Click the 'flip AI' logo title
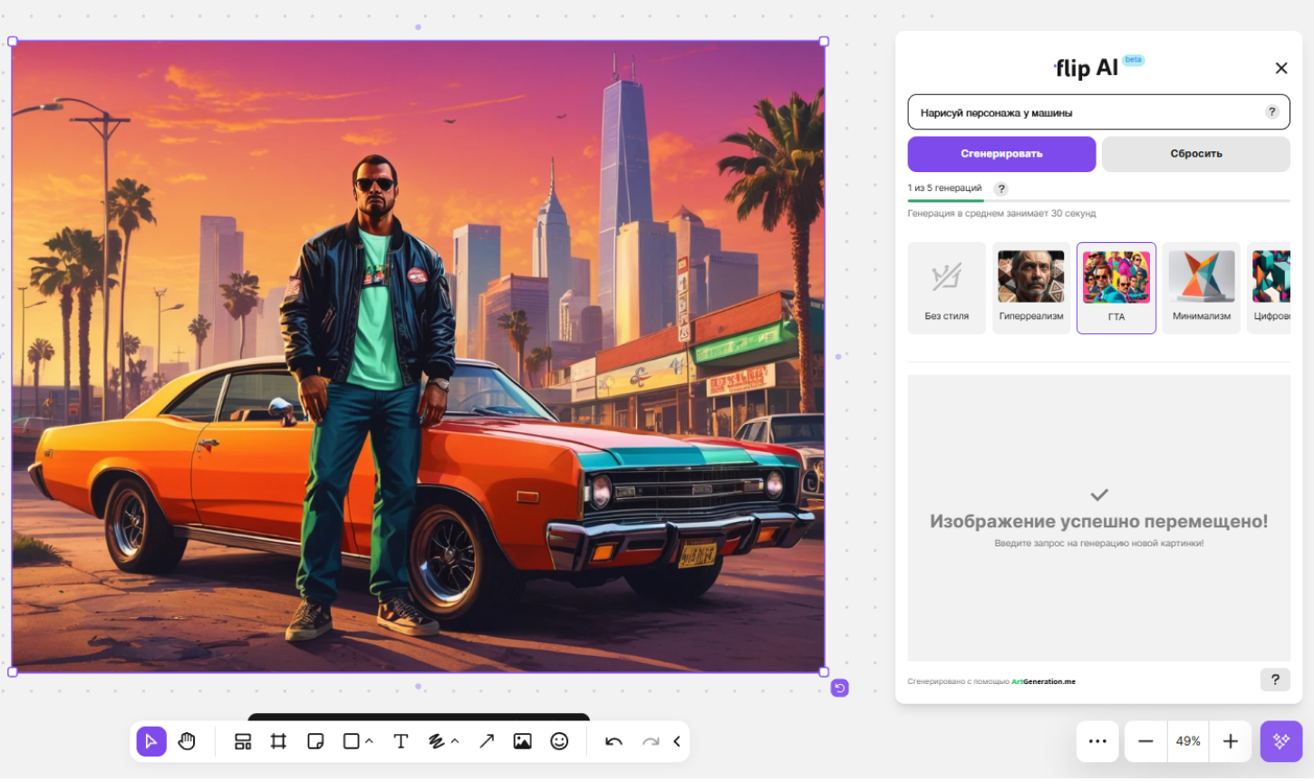The image size is (1314, 781). [1087, 68]
